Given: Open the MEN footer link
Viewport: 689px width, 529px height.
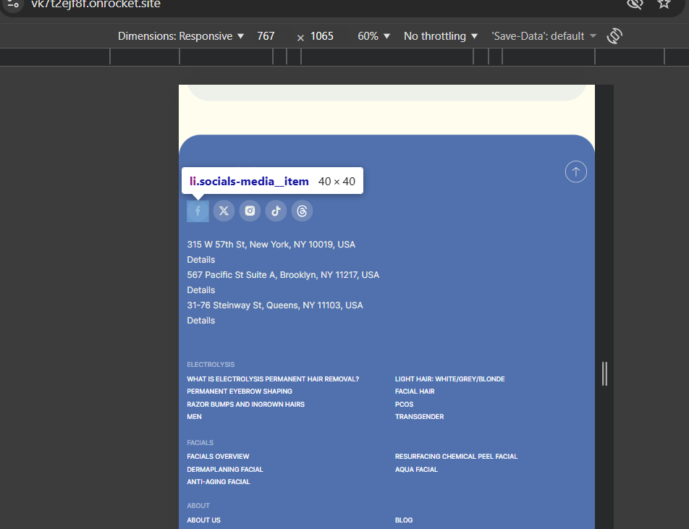Looking at the screenshot, I should pos(194,417).
